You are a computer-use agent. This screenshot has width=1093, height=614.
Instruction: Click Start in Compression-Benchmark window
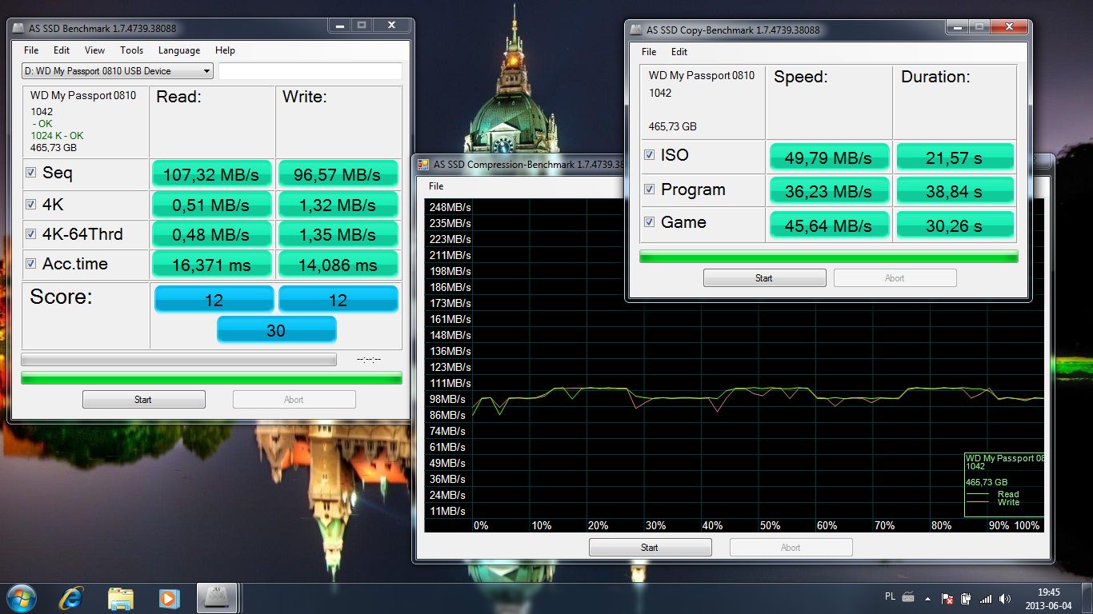coord(650,548)
